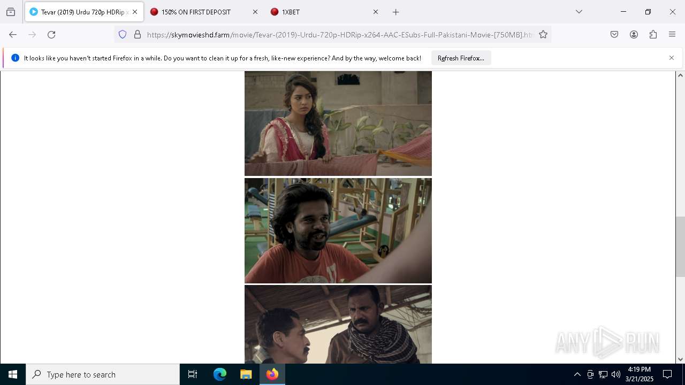Open Task View on the taskbar
The height and width of the screenshot is (385, 685).
click(193, 374)
